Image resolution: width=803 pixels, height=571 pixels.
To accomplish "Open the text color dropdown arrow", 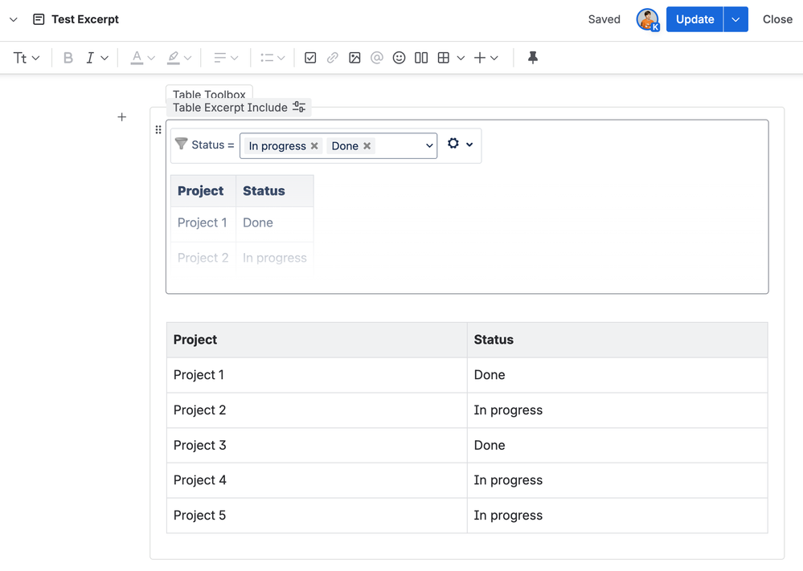I will (151, 58).
